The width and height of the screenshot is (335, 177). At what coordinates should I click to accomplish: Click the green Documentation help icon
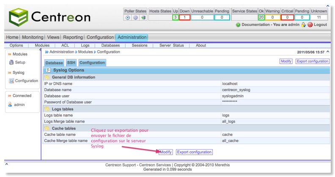pyautogui.click(x=238, y=25)
